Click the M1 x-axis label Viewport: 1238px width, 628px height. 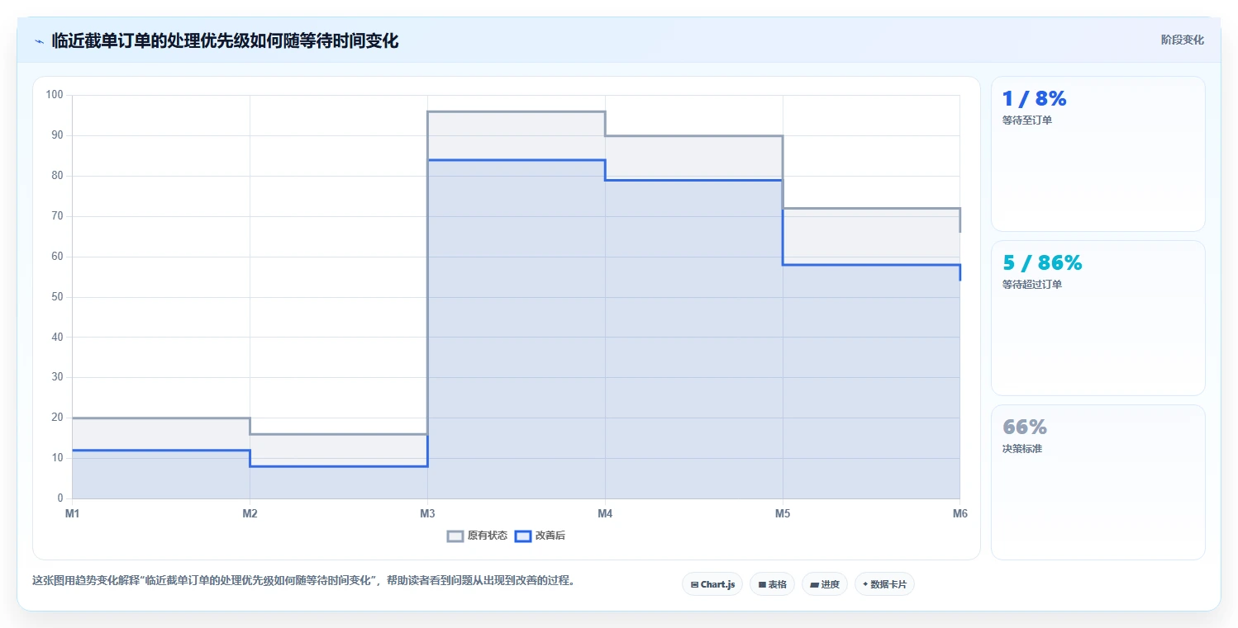72,514
